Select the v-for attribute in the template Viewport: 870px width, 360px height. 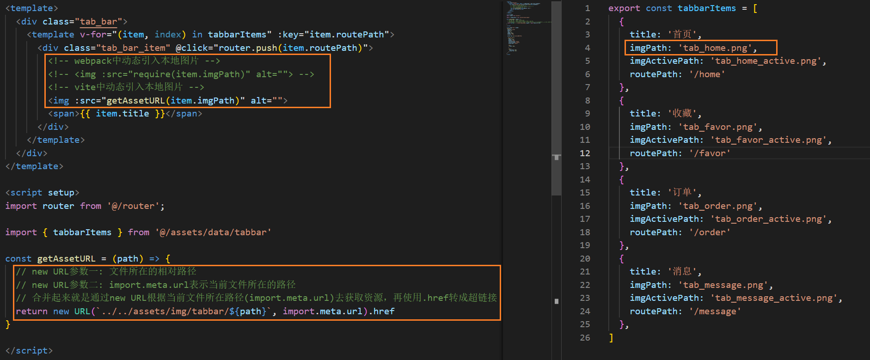pyautogui.click(x=176, y=35)
